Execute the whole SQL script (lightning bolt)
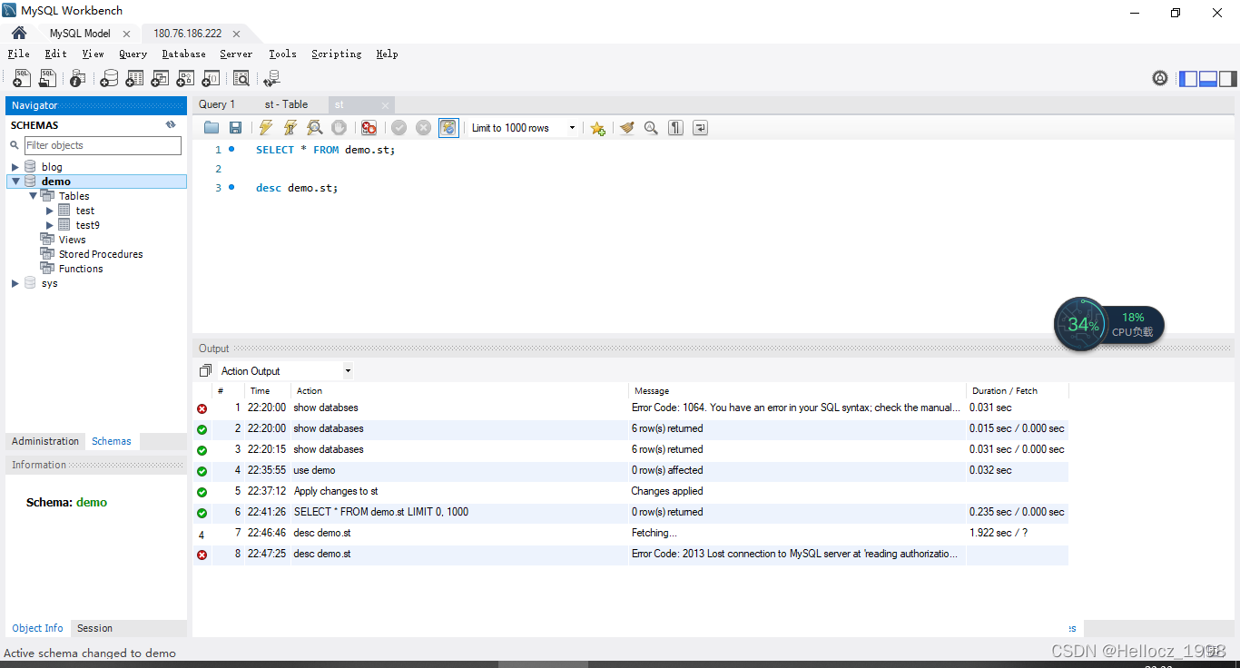The width and height of the screenshot is (1240, 668). pyautogui.click(x=266, y=128)
